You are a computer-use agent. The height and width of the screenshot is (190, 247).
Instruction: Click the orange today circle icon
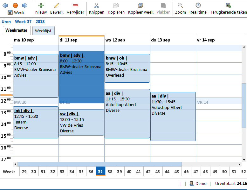(x=15, y=5)
